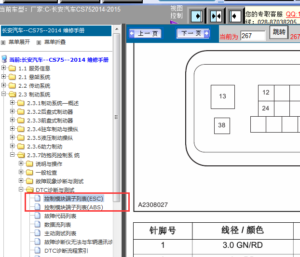This screenshot has height=257, width=300.
Task: Click the folder icon for 2.3.1制动系统—概述
Action: (x=21, y=103)
